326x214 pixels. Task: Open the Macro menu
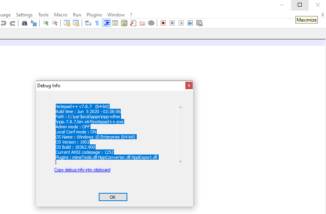point(60,15)
